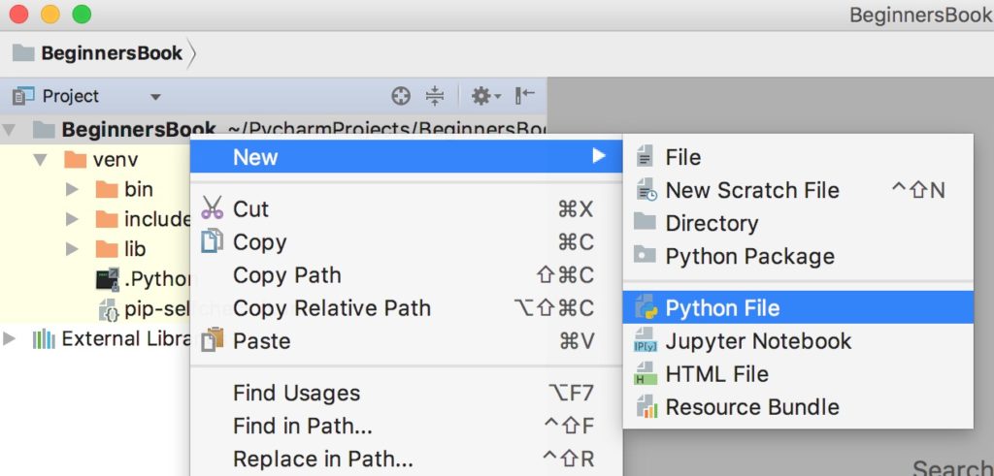Create a new HTML File

tap(798, 373)
